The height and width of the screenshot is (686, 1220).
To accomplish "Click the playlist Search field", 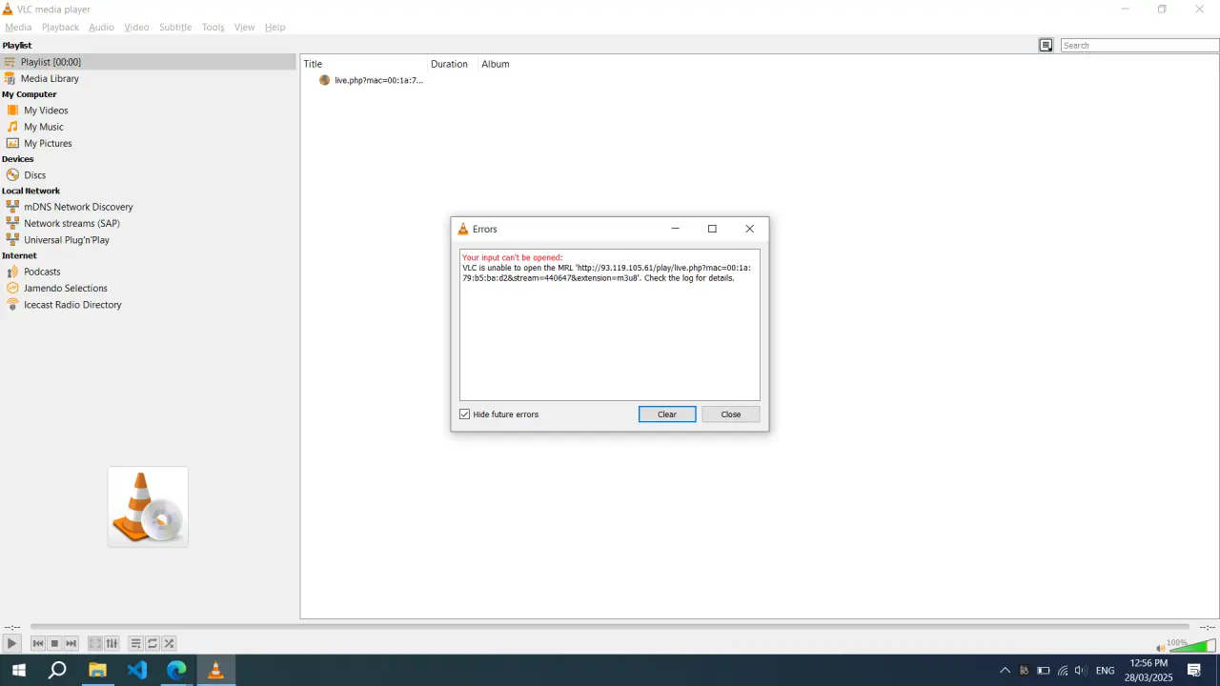I will [x=1140, y=45].
